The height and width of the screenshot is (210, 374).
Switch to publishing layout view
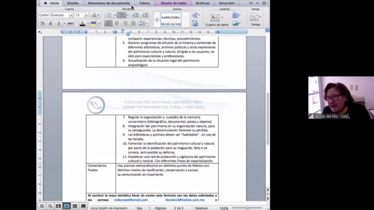(58, 206)
